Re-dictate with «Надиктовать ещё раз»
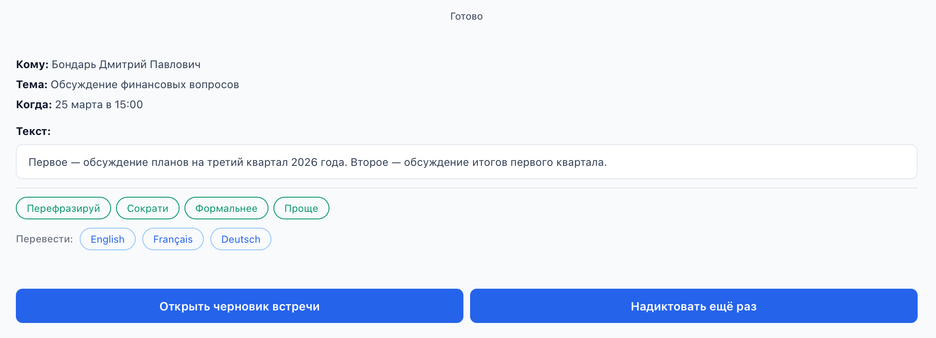This screenshot has height=338, width=936. tap(694, 305)
